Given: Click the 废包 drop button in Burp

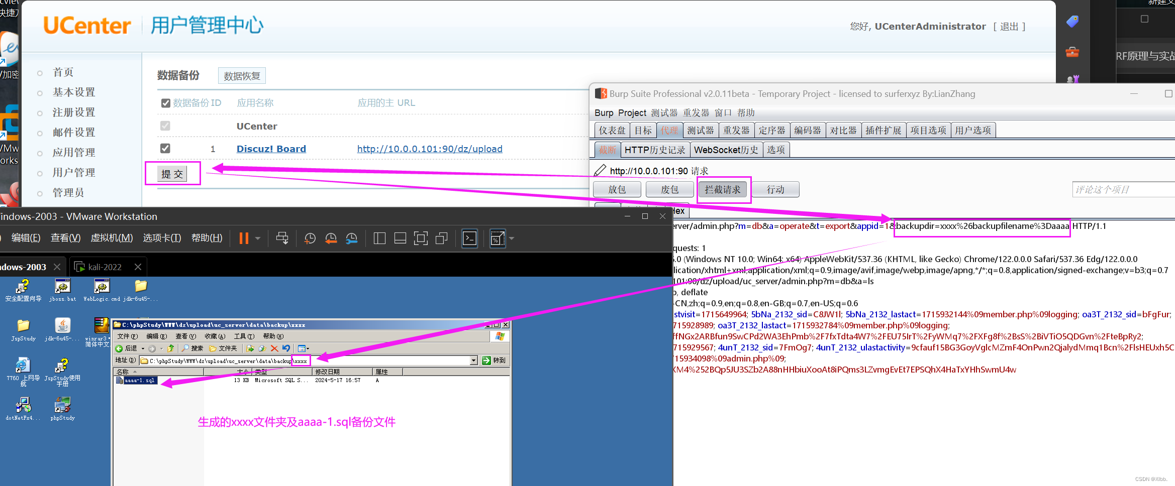Looking at the screenshot, I should pos(670,189).
